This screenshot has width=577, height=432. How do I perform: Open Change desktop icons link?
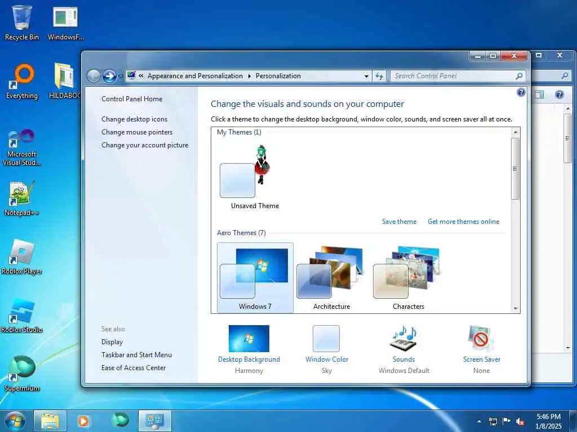tap(134, 119)
